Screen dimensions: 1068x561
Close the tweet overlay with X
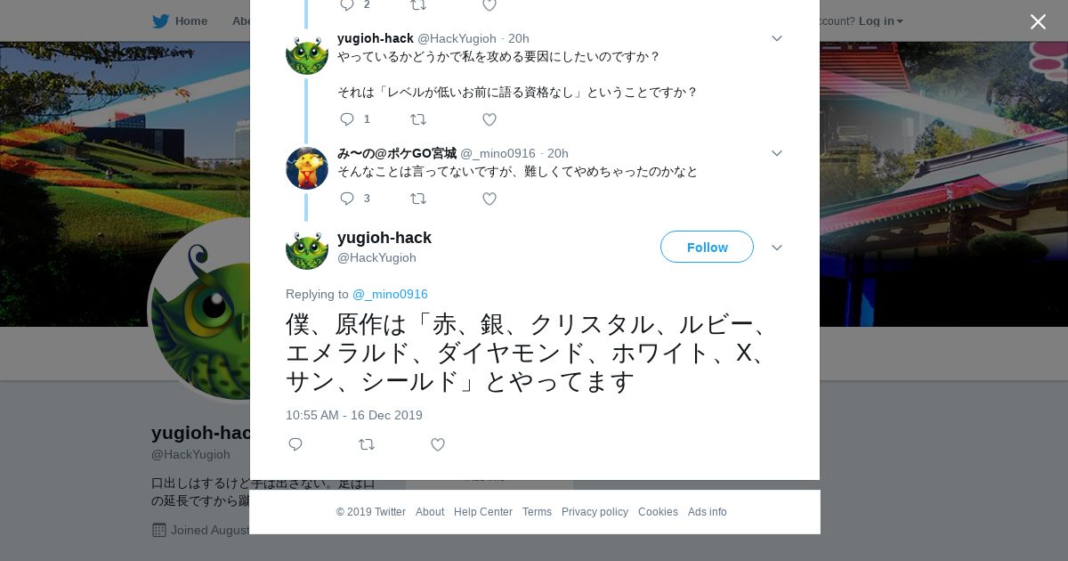[1038, 21]
